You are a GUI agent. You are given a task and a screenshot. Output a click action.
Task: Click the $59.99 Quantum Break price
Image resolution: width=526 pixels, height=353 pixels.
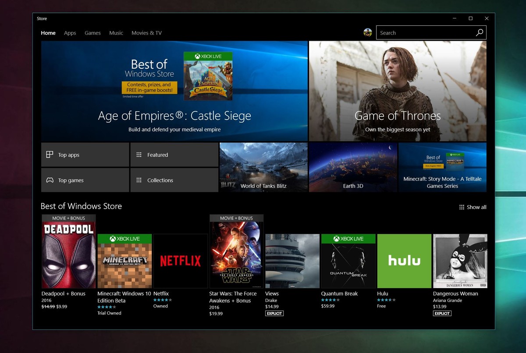tap(328, 306)
